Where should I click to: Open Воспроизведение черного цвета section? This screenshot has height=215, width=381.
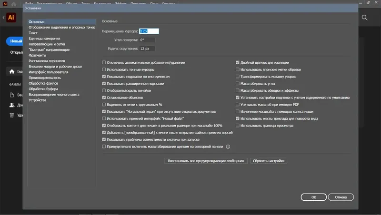pyautogui.click(x=61, y=94)
